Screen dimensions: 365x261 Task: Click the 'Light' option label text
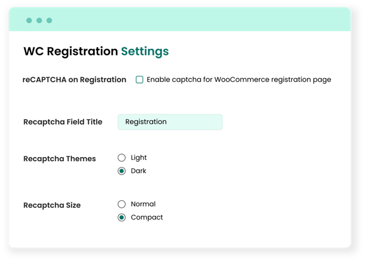(139, 158)
